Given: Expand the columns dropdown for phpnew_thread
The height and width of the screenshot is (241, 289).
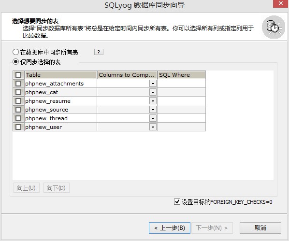Looking at the screenshot, I should [153, 118].
